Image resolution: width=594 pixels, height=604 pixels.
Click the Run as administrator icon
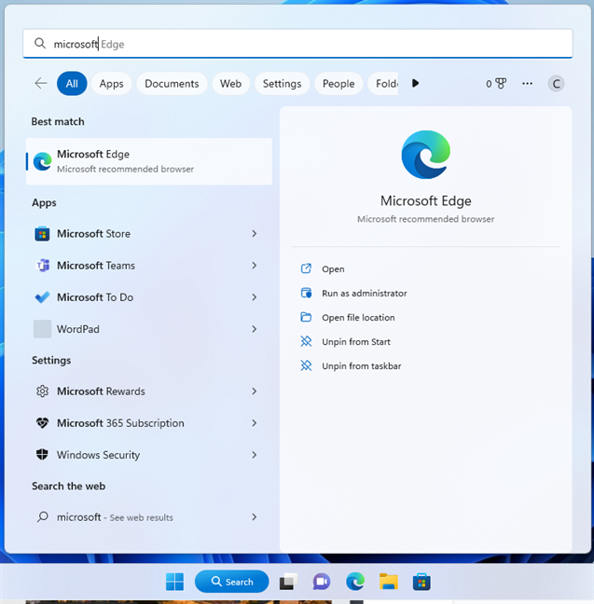(306, 293)
